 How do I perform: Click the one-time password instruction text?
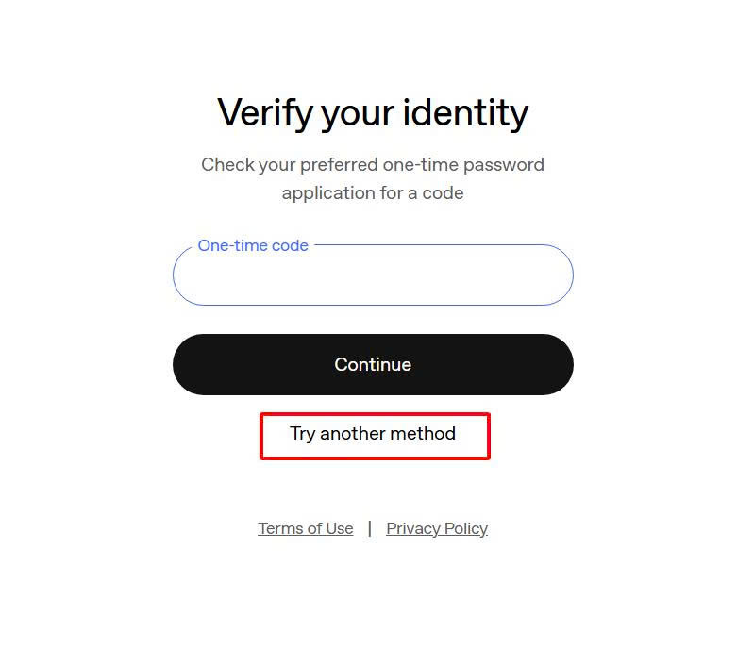tap(373, 178)
